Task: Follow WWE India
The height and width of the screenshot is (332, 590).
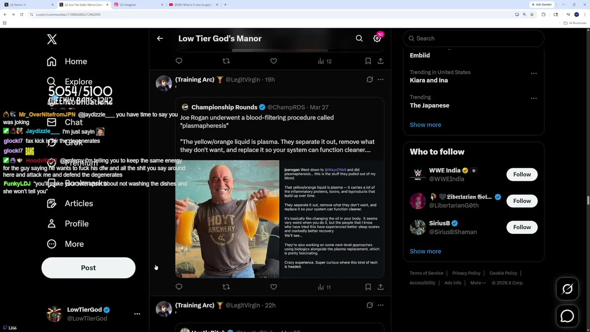Action: [x=522, y=174]
